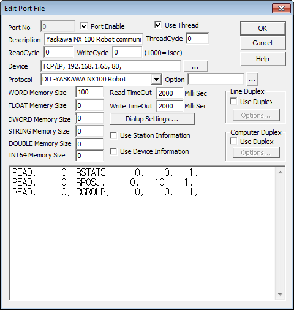Select the DLL-YASKAWA NX100 Robot protocol combo box
294x310 pixels.
[x=101, y=79]
